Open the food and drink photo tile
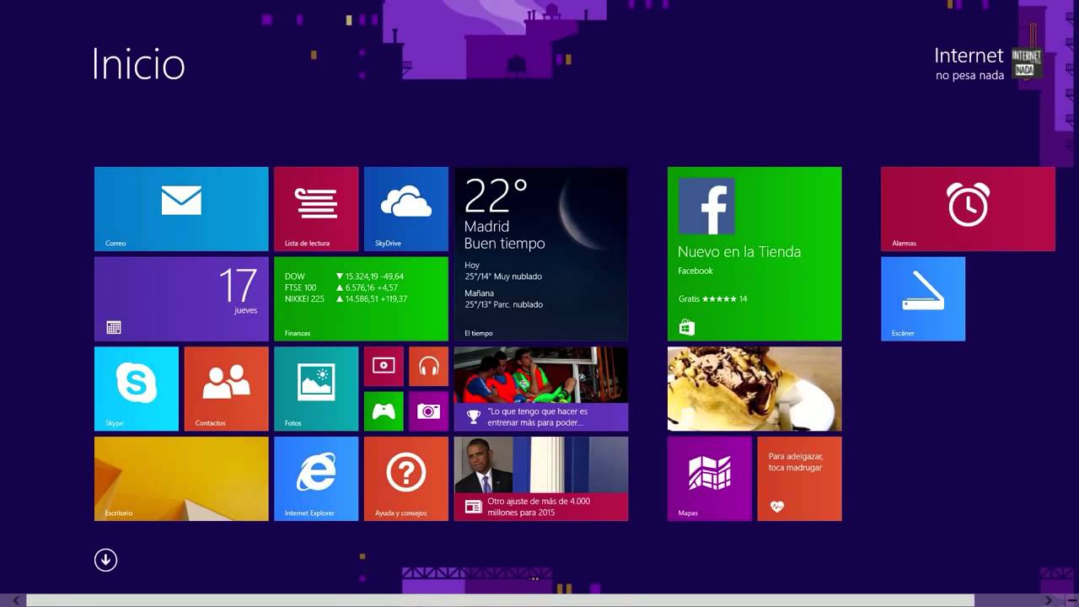 (x=754, y=389)
